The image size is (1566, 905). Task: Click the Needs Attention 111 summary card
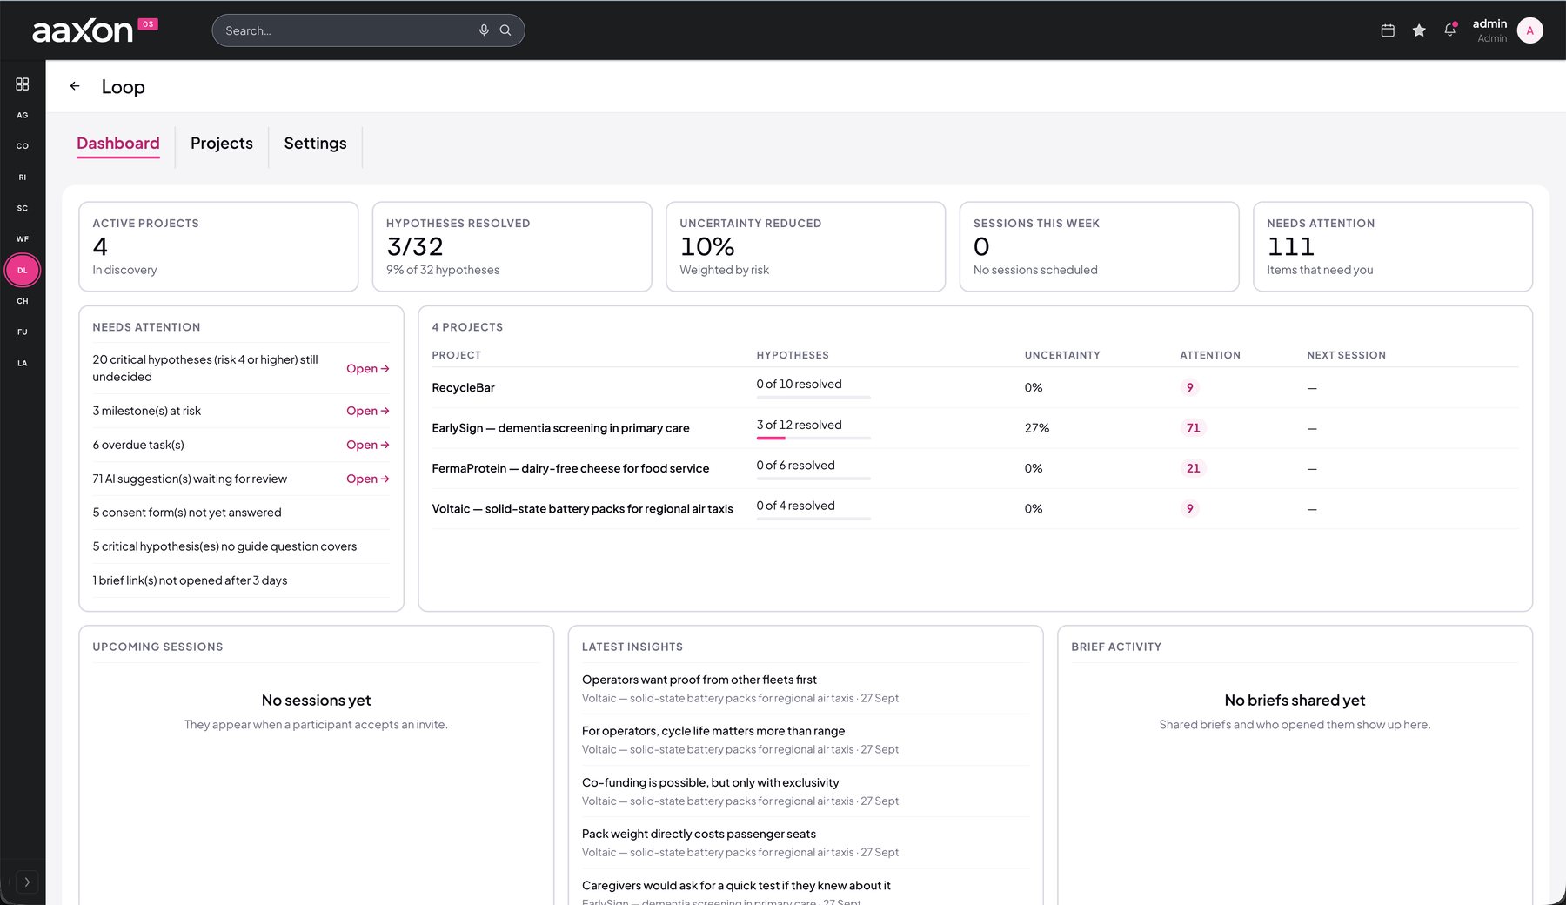(1393, 246)
